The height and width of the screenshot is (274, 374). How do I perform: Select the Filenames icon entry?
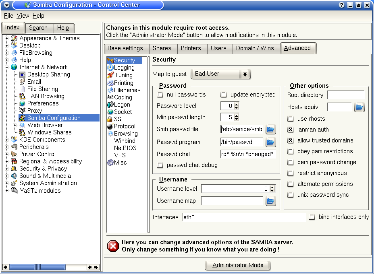tap(110, 90)
